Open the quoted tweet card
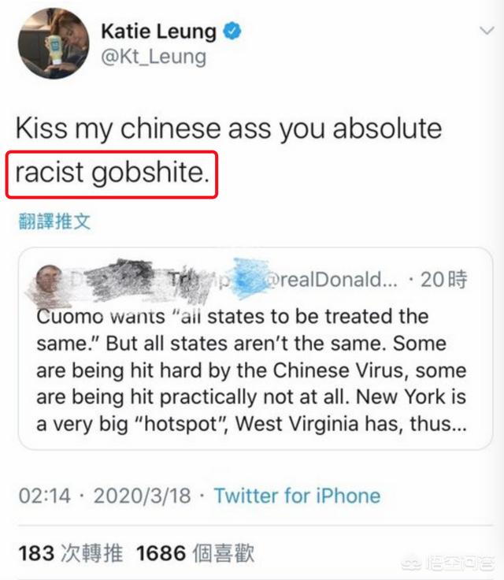504x580 pixels. (255, 348)
